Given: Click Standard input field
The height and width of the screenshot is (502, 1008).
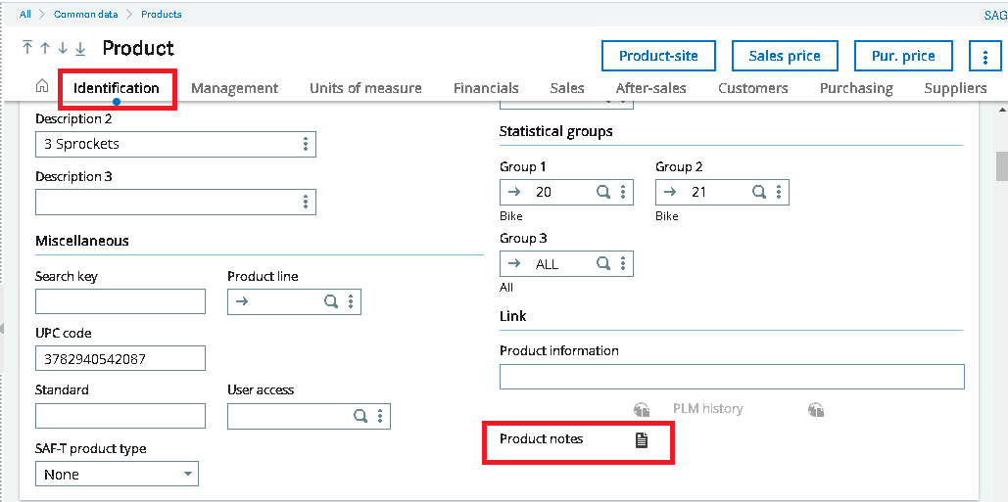Looking at the screenshot, I should pyautogui.click(x=120, y=416).
